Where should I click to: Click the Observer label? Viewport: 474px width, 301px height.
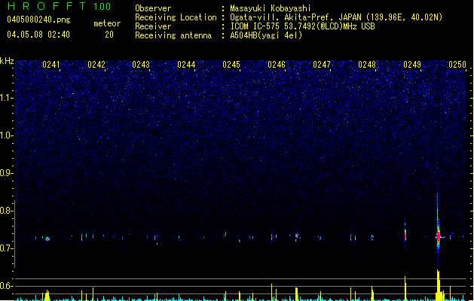coord(153,8)
